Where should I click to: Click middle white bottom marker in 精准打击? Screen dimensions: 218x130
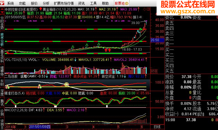point(56,106)
